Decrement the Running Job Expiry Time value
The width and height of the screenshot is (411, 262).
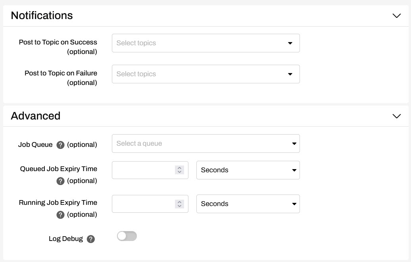(180, 206)
